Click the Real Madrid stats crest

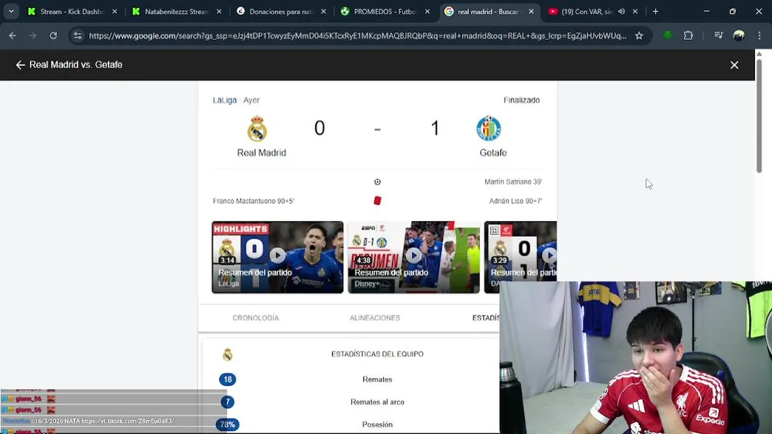[227, 354]
